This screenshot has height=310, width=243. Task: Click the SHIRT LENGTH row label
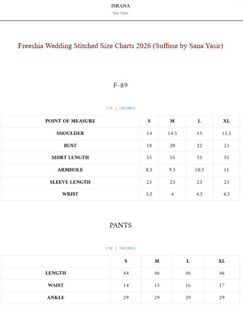point(70,158)
